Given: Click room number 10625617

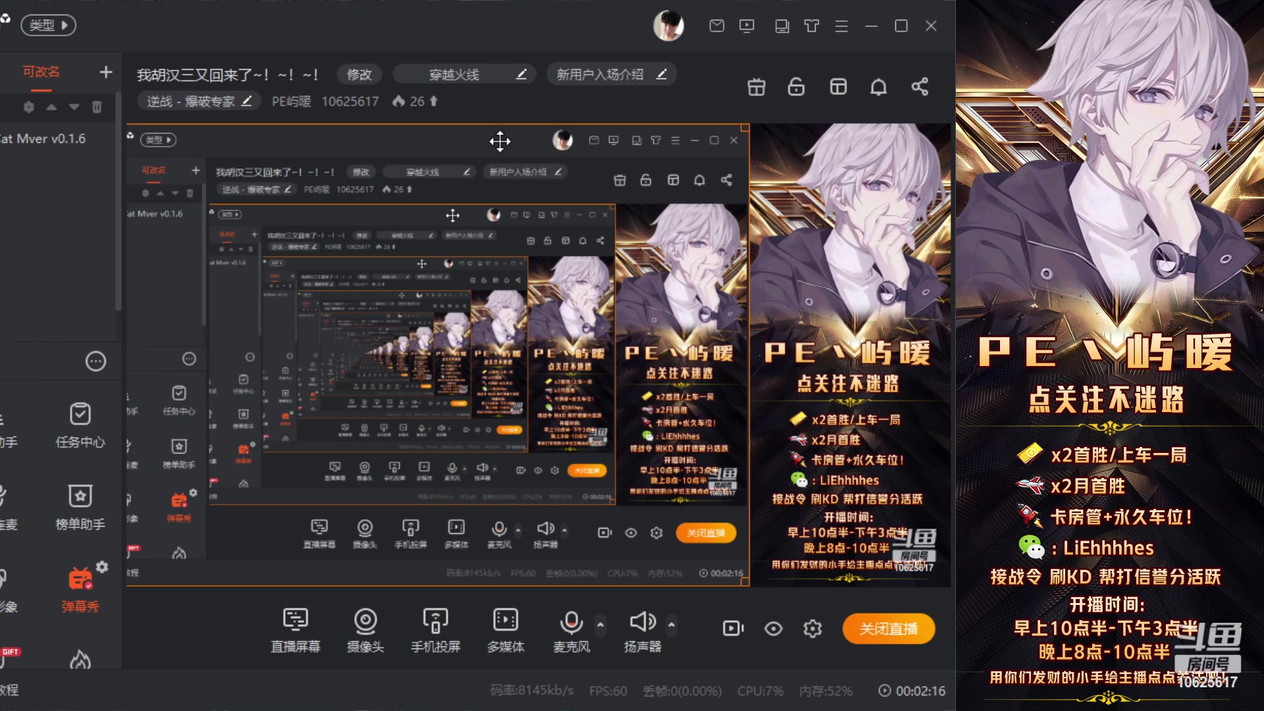Looking at the screenshot, I should point(350,101).
